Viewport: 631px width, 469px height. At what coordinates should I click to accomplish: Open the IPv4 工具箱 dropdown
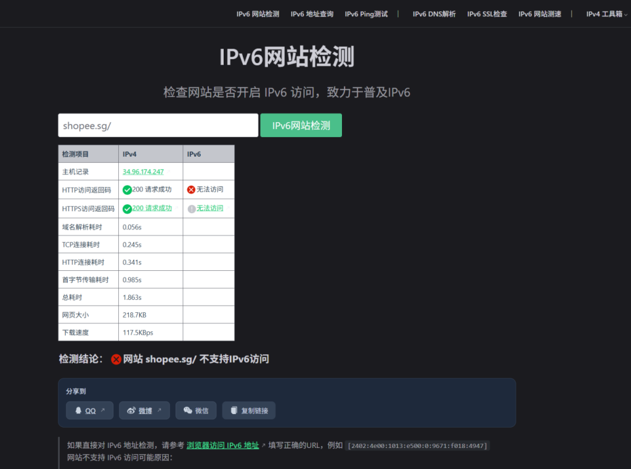[x=605, y=14]
